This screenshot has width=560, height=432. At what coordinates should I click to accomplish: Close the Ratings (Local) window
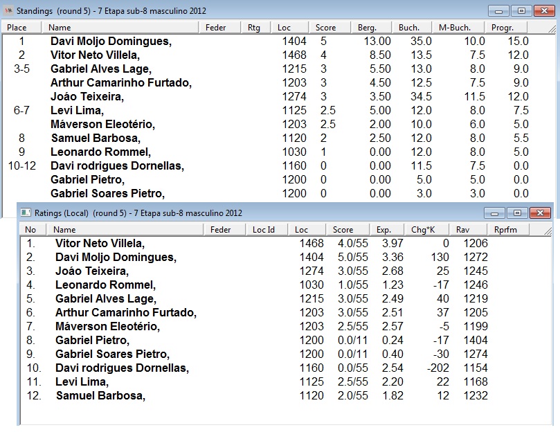tap(540, 213)
